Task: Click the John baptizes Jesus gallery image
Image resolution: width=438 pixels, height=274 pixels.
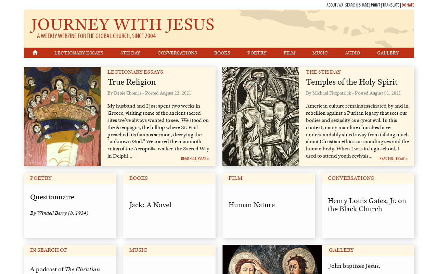Action: 272,259
